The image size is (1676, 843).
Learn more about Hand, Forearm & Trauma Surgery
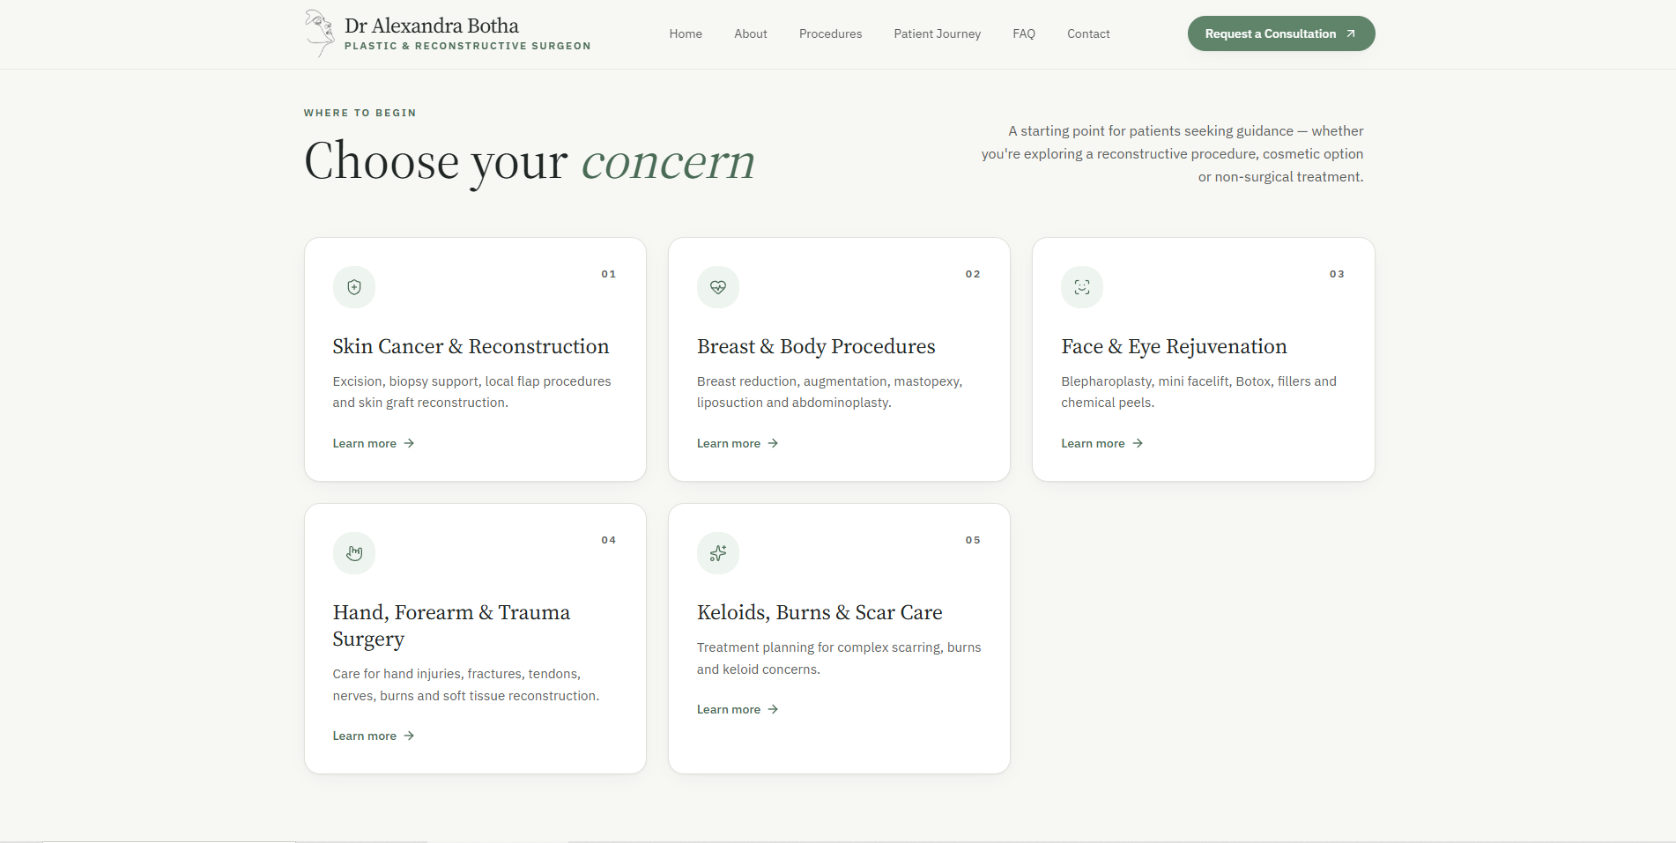[x=374, y=736]
